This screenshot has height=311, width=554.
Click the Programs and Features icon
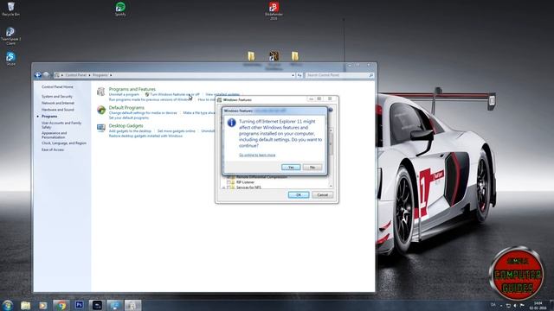pos(101,92)
